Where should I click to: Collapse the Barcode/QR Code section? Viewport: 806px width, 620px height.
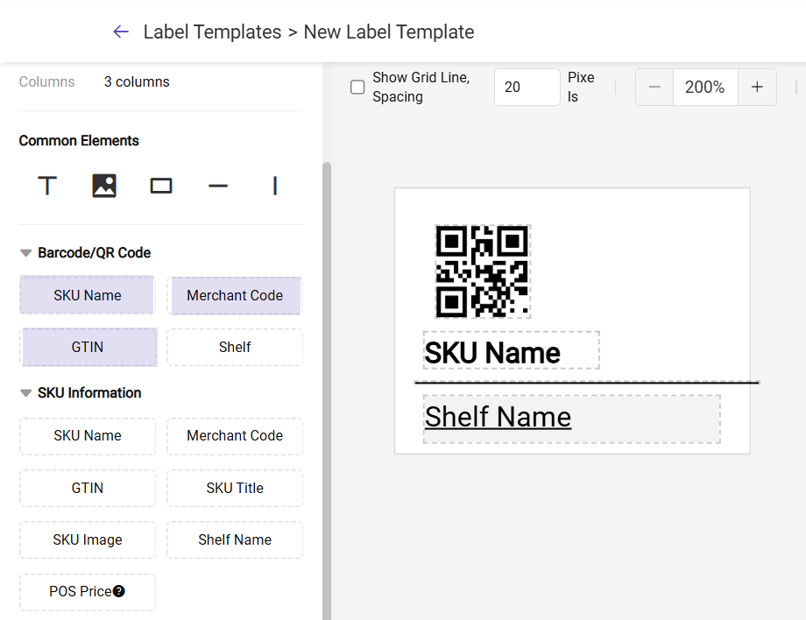26,253
